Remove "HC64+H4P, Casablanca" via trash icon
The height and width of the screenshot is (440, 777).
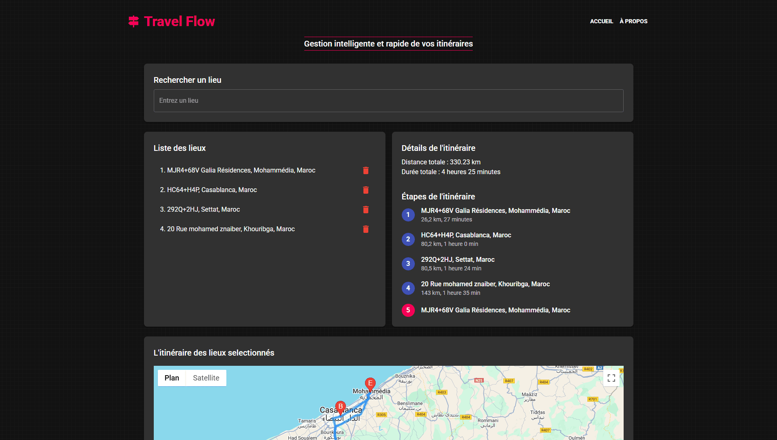tap(365, 190)
